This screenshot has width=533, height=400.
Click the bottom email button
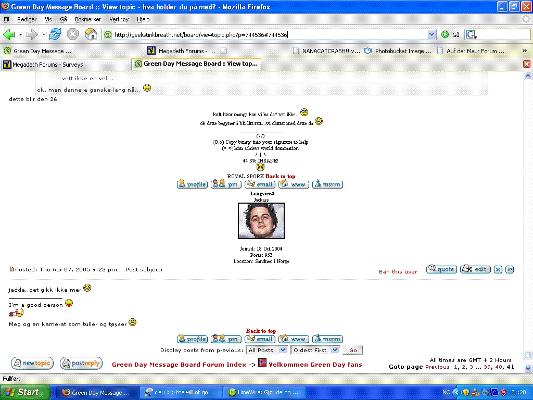pos(260,339)
